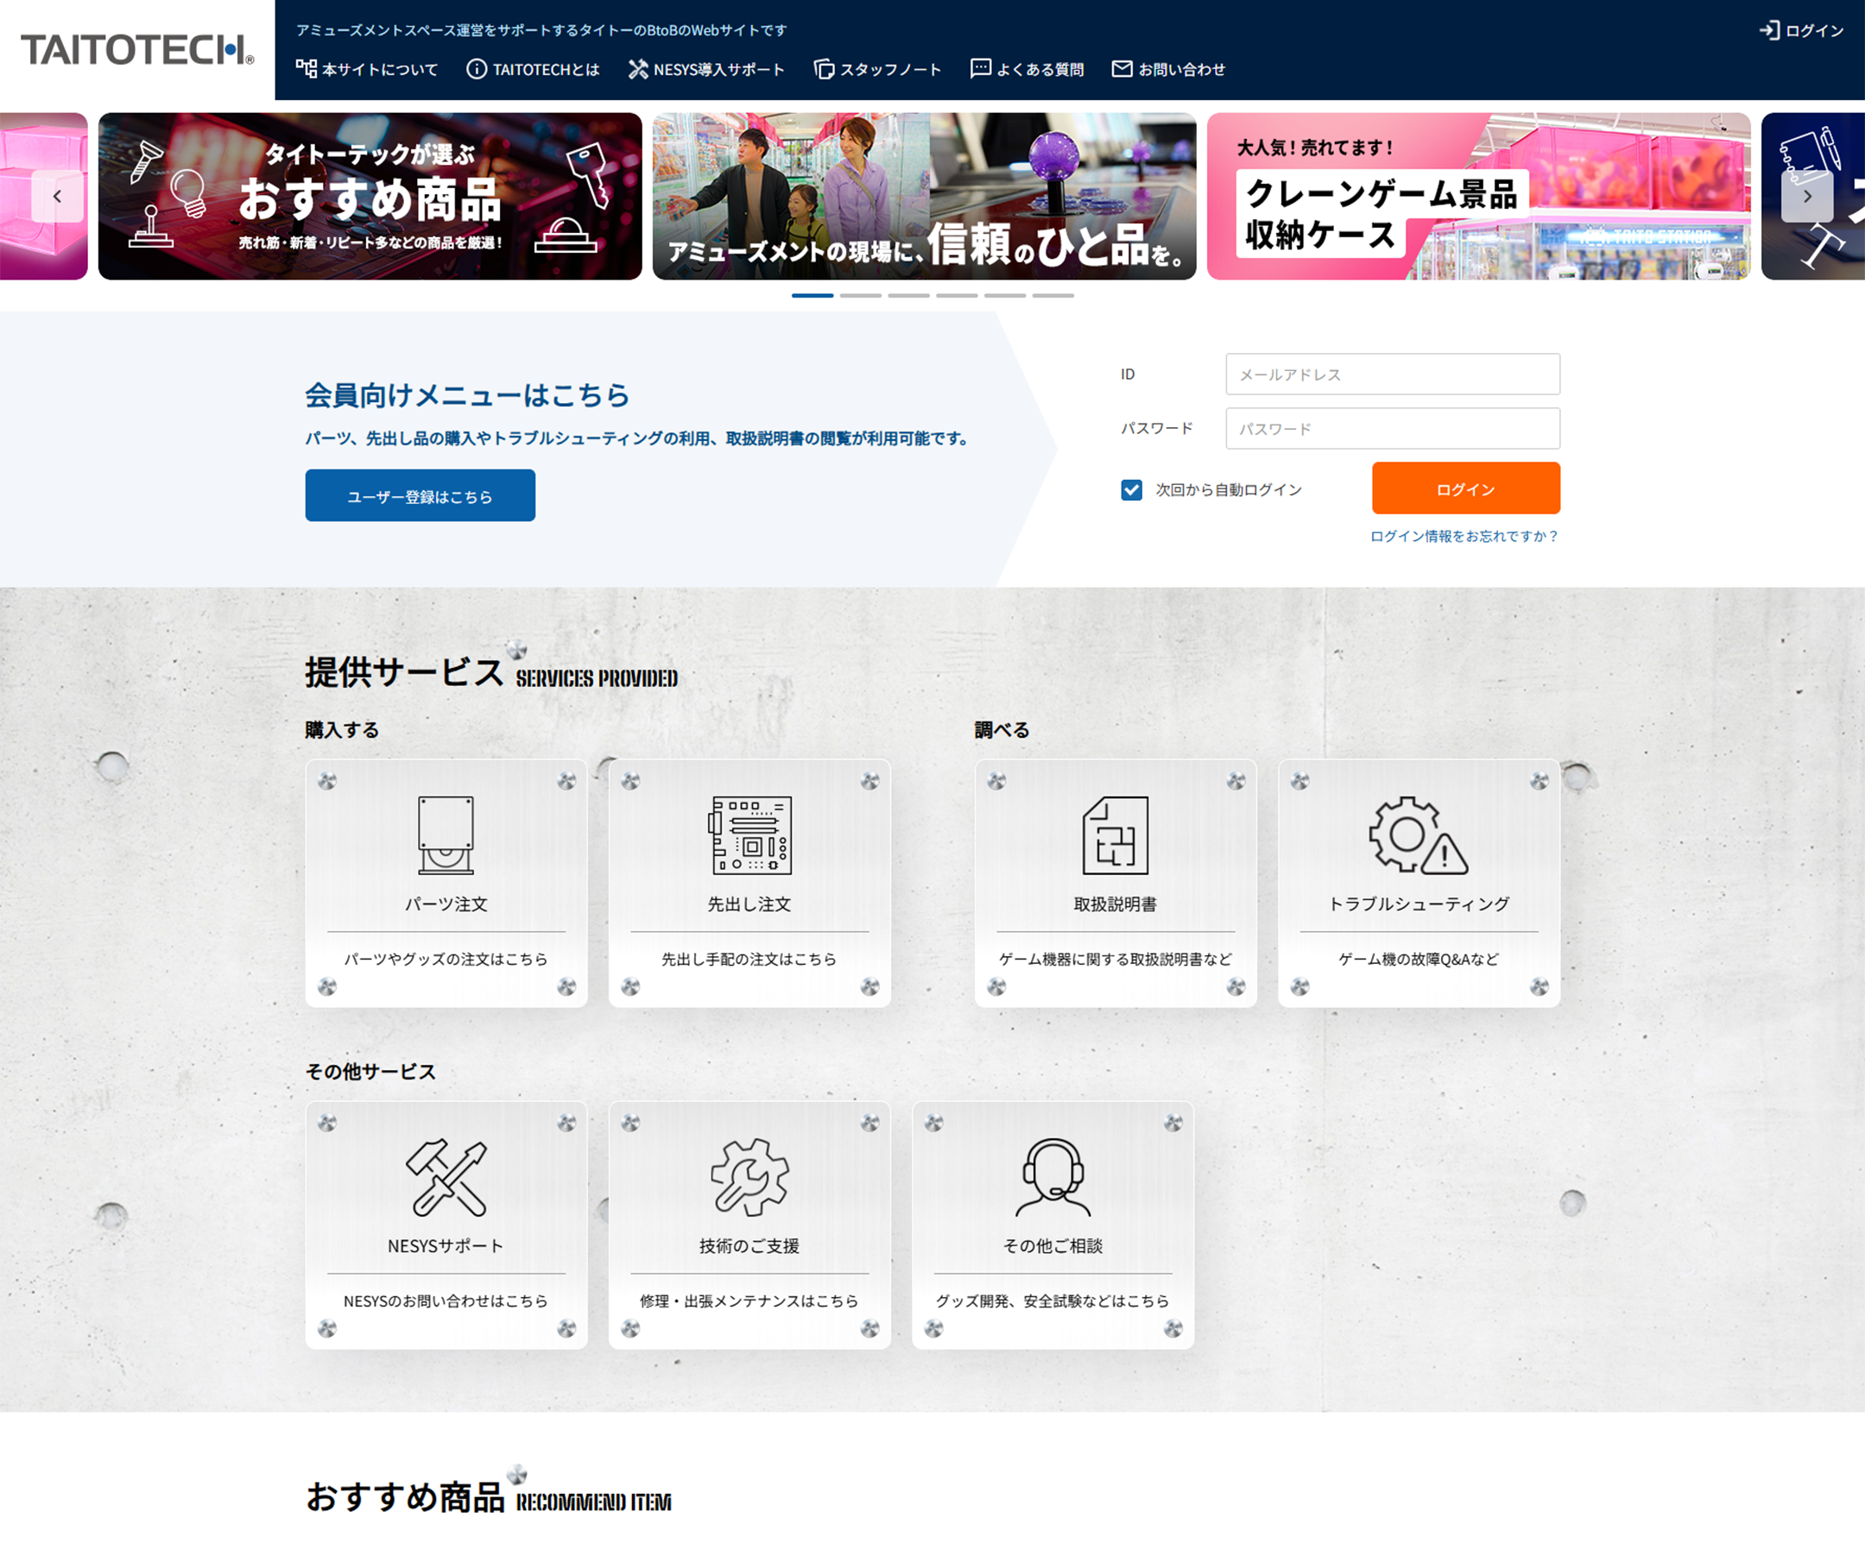This screenshot has height=1543, width=1865.
Task: Open the クレーンゲーム景品収納ケース banner
Action: coord(1479,196)
